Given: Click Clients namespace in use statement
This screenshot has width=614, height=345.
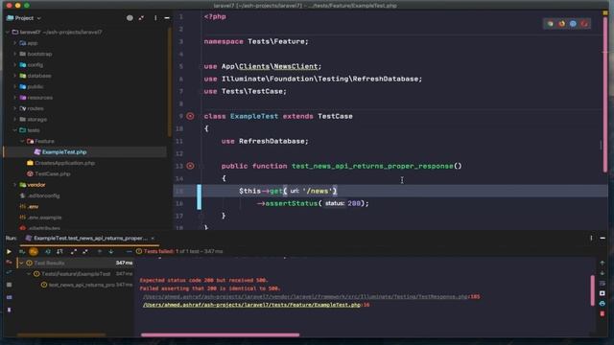Looking at the screenshot, I should 254,66.
